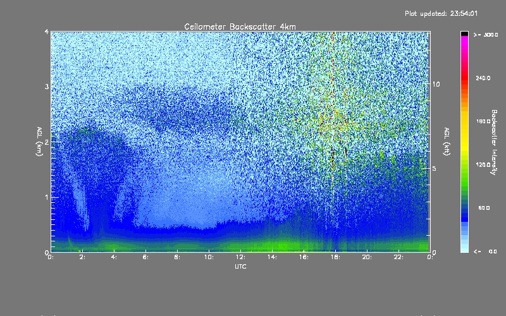Click the 240.0 colorbar label
Image resolution: width=506 pixels, height=316 pixels.
(483, 78)
